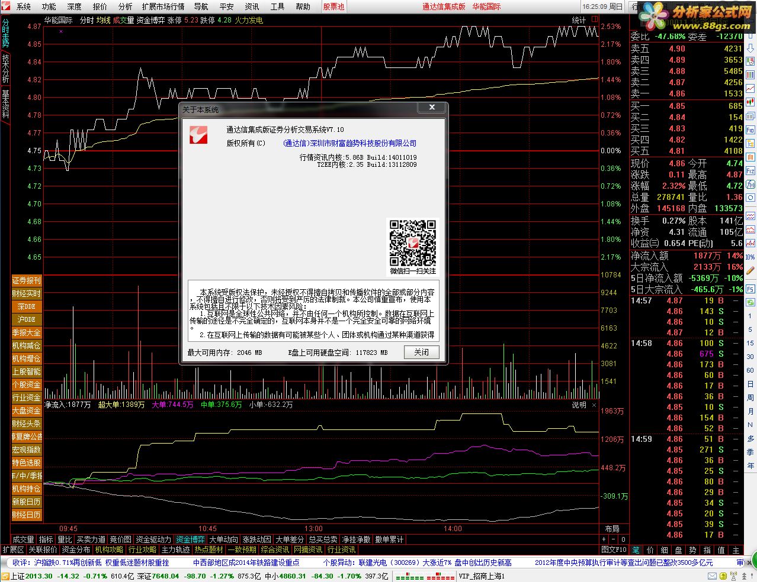Open the tree structure icon in right strip
Screen dimensions: 757x582
pyautogui.click(x=750, y=144)
